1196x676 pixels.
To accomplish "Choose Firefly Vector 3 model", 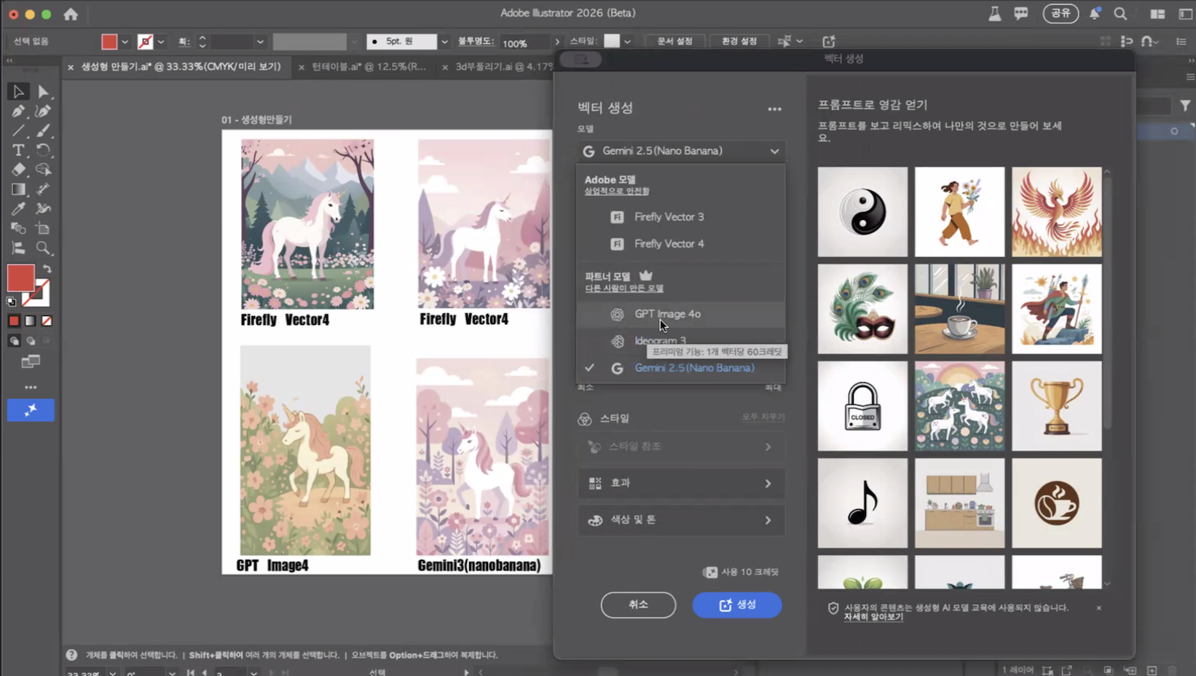I will coord(681,217).
